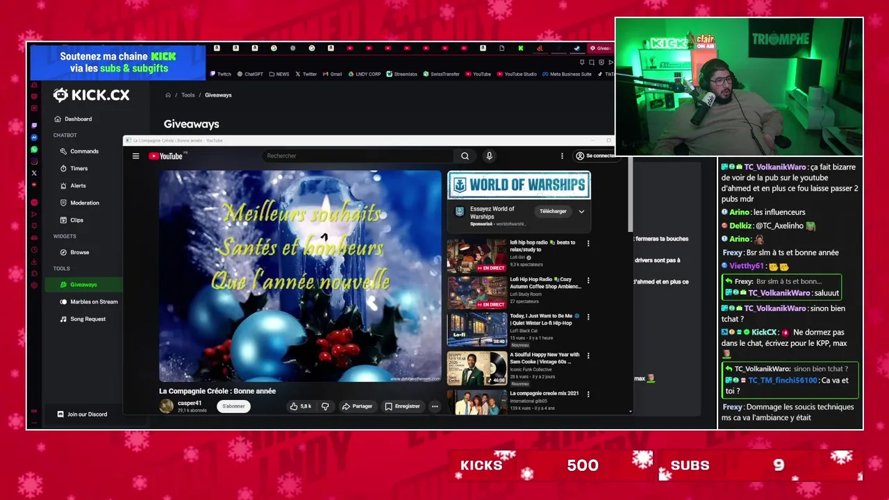
Task: Open options menu for Today, I Just Want to Be Me
Action: coord(588,317)
